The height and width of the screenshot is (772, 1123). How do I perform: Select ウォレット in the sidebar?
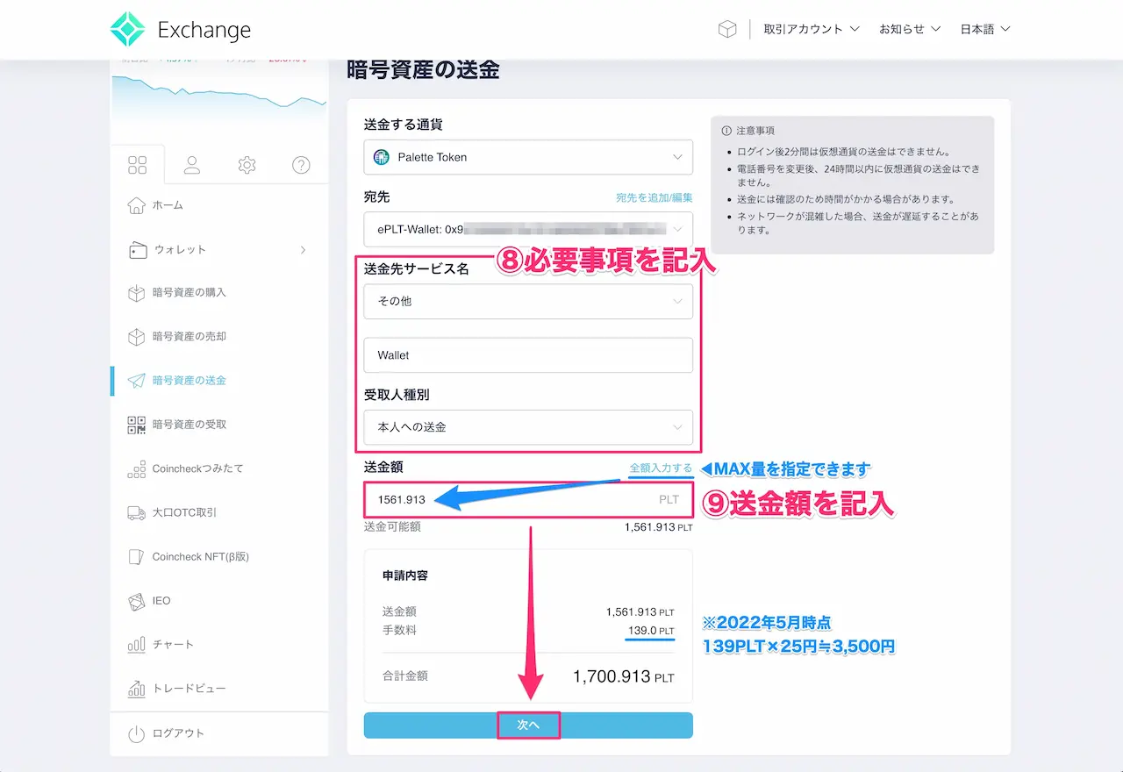tap(180, 250)
